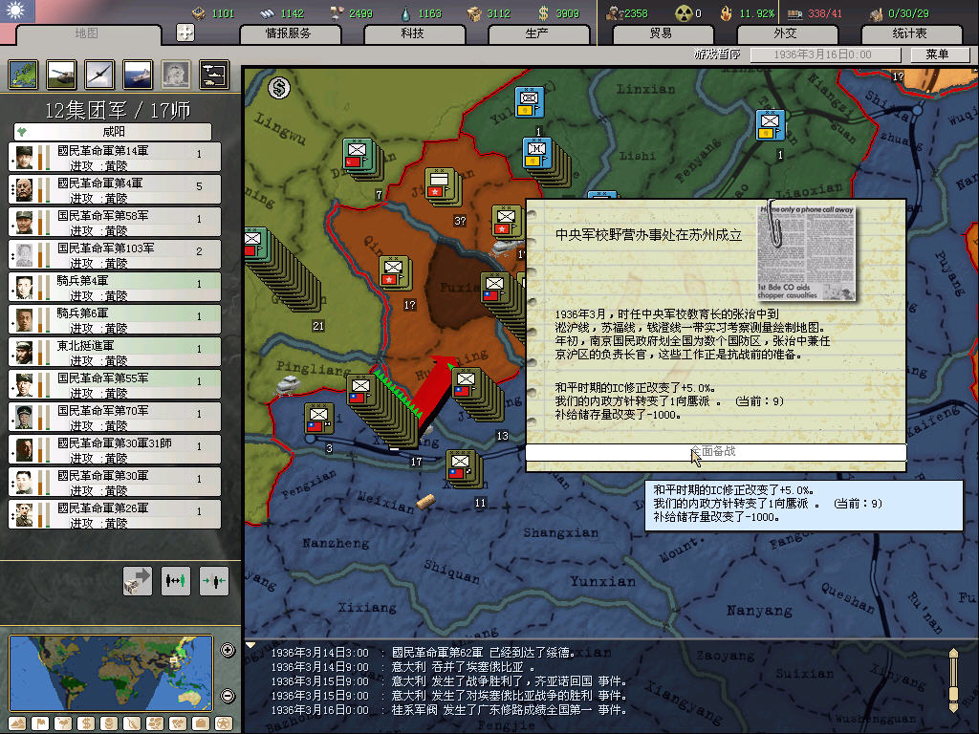Open the 生产 tab

click(537, 33)
